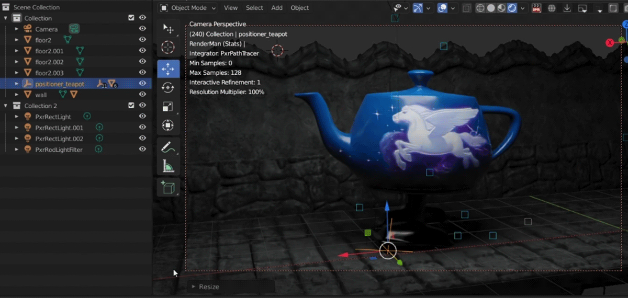Expand the positioner_teapot tree row
Image resolution: width=628 pixels, height=298 pixels.
[16, 84]
